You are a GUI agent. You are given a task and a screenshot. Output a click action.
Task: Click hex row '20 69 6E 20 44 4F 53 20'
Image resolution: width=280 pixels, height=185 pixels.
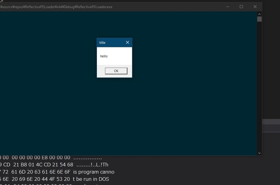(41, 179)
